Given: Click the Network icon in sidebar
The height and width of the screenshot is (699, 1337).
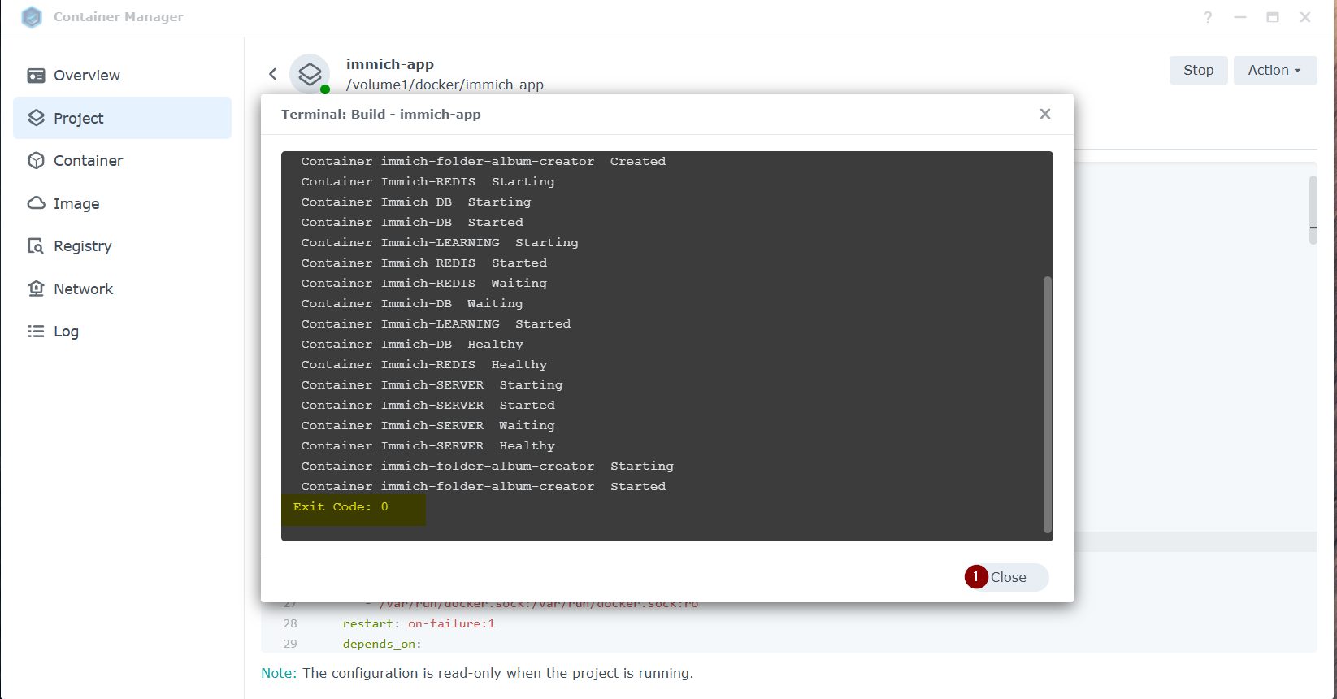Looking at the screenshot, I should (36, 289).
